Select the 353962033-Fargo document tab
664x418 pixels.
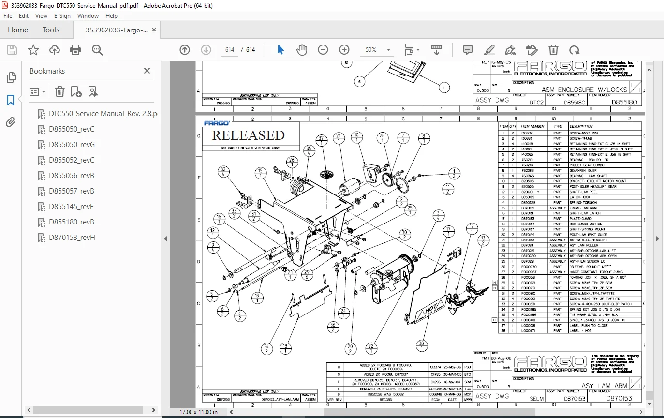(117, 30)
